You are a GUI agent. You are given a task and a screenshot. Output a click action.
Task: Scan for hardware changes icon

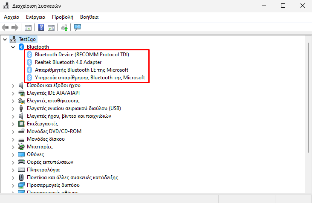pyautogui.click(x=78, y=27)
